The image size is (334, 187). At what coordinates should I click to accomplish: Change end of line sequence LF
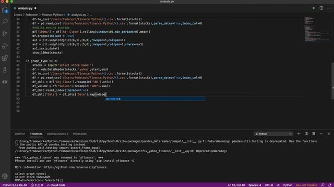278,185
